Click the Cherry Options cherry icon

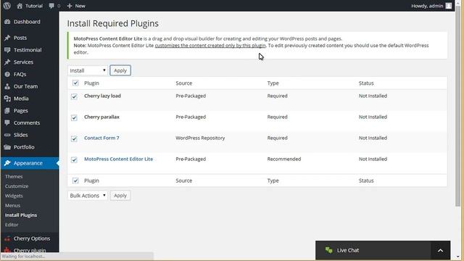click(7, 239)
